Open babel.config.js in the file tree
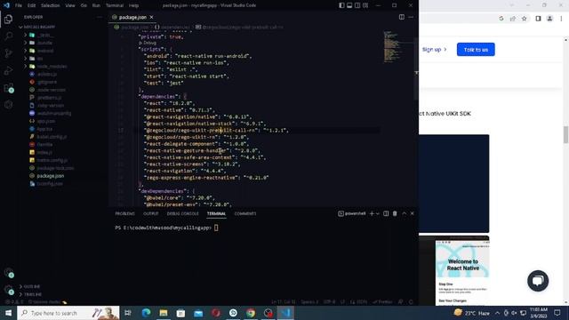 point(52,137)
